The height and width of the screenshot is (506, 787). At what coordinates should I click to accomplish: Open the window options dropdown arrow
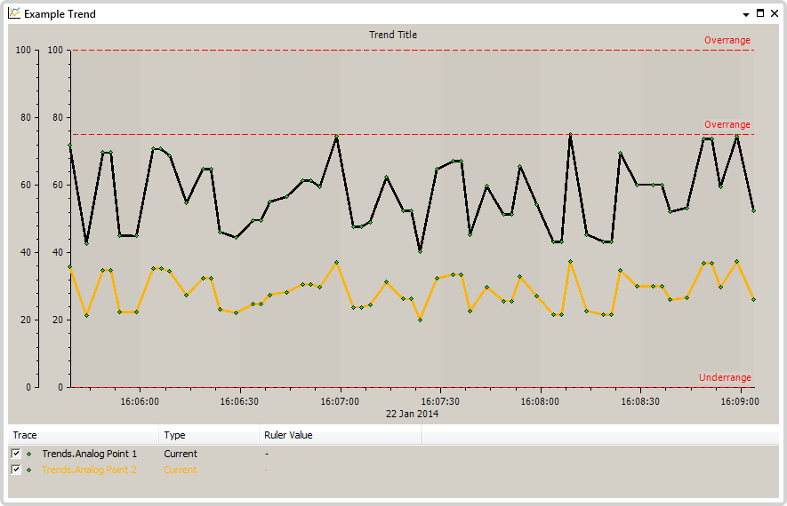(746, 14)
